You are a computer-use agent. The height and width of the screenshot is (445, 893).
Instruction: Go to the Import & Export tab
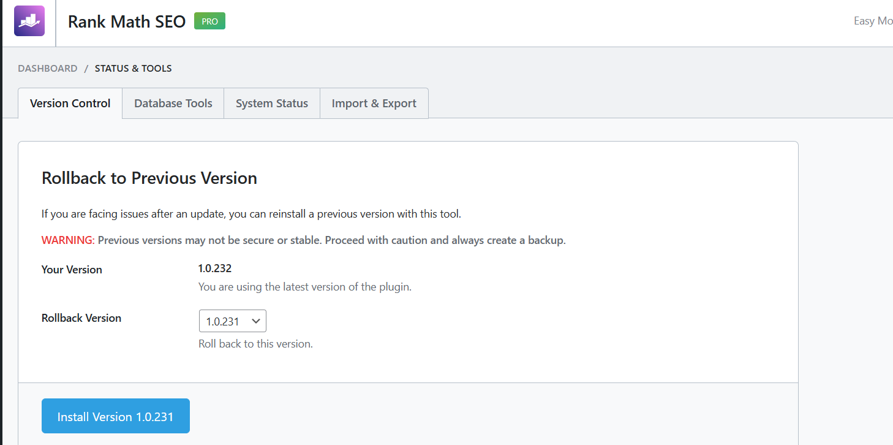374,104
